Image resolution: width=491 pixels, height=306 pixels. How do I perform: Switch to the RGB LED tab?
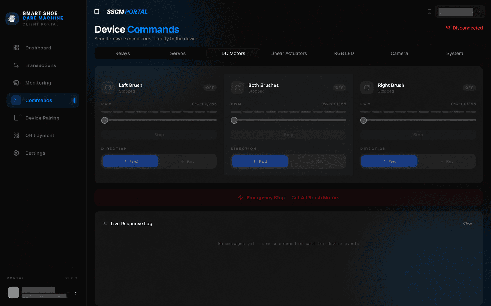[344, 53]
